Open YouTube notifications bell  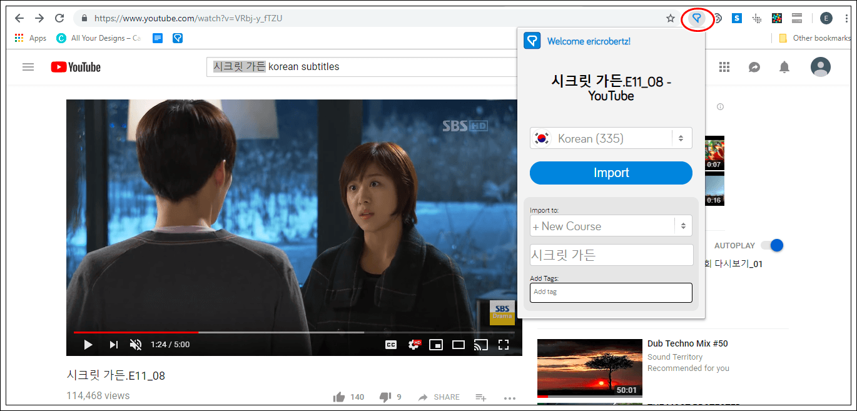(x=784, y=67)
